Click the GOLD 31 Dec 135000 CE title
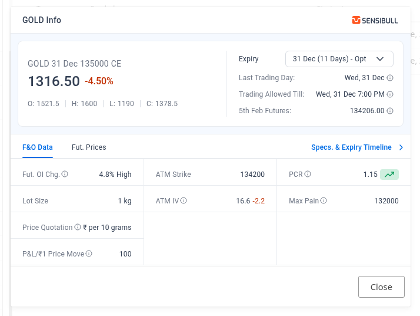Screen dimensions: 420x316 [75, 64]
